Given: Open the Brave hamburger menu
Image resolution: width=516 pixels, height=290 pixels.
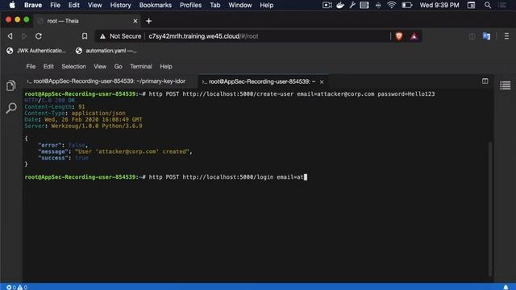Looking at the screenshot, I should [x=506, y=36].
